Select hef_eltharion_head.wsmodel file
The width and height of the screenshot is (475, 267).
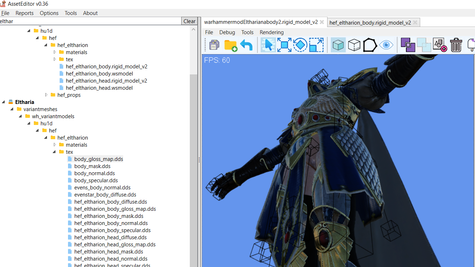coord(99,88)
